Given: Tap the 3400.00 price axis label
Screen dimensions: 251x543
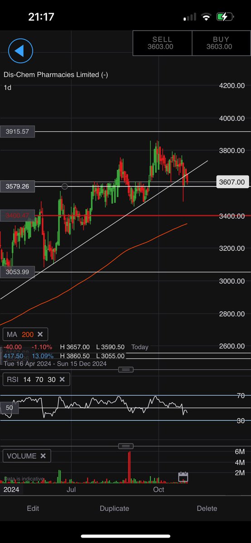Looking at the screenshot, I should [232, 216].
